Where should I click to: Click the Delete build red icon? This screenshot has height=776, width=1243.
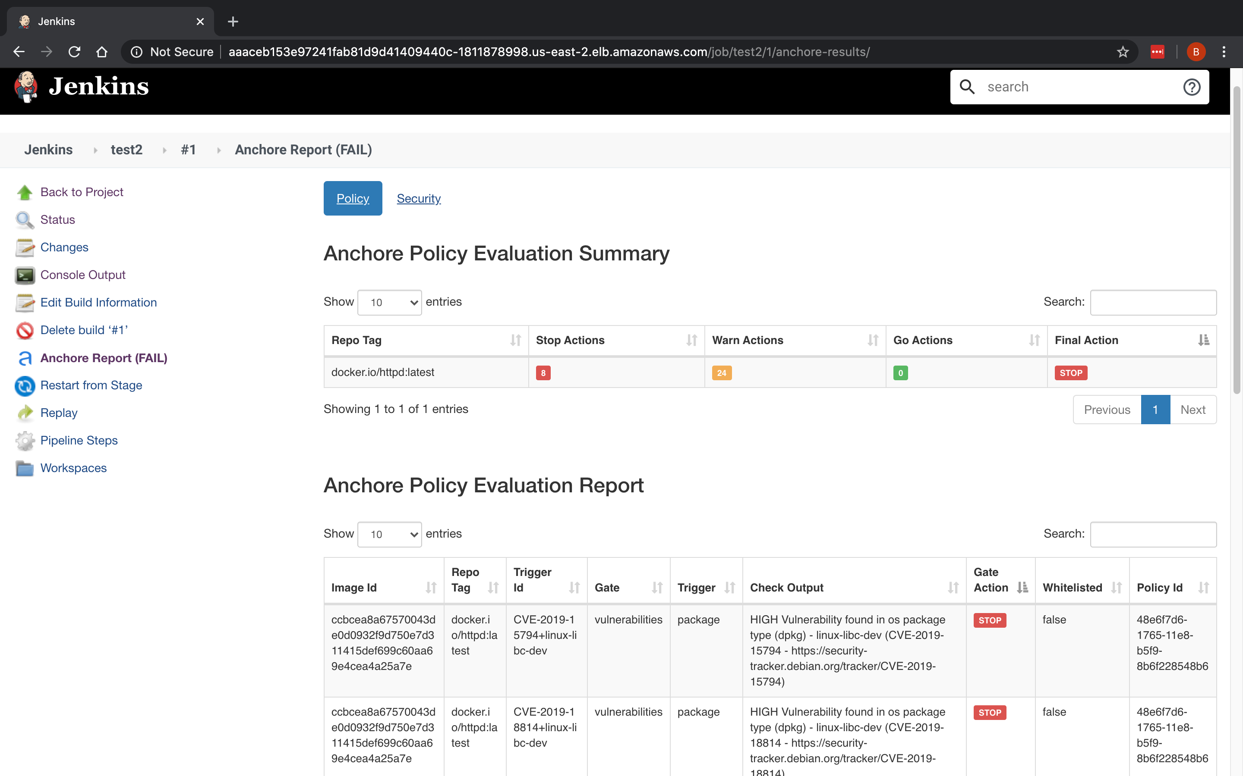point(25,331)
